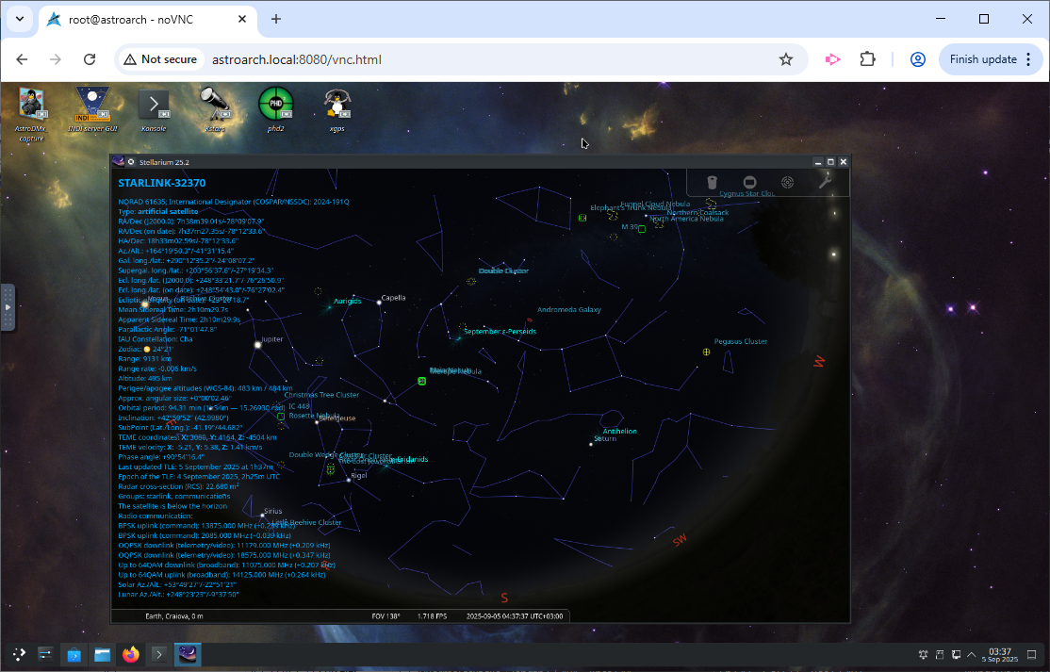Launch the INDI server GUI shortcut
Image resolution: width=1050 pixels, height=672 pixels.
(x=92, y=109)
